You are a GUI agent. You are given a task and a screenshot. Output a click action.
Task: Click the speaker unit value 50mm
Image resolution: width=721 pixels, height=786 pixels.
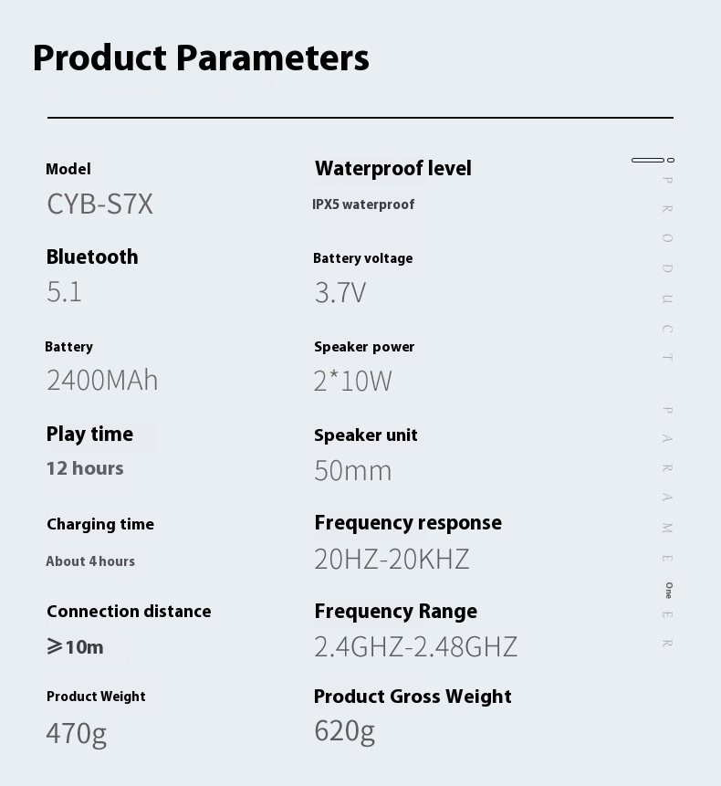click(x=352, y=470)
